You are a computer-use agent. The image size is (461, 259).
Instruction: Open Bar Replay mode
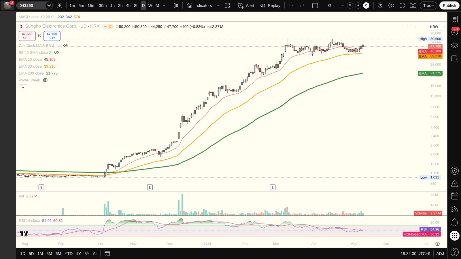270,5
